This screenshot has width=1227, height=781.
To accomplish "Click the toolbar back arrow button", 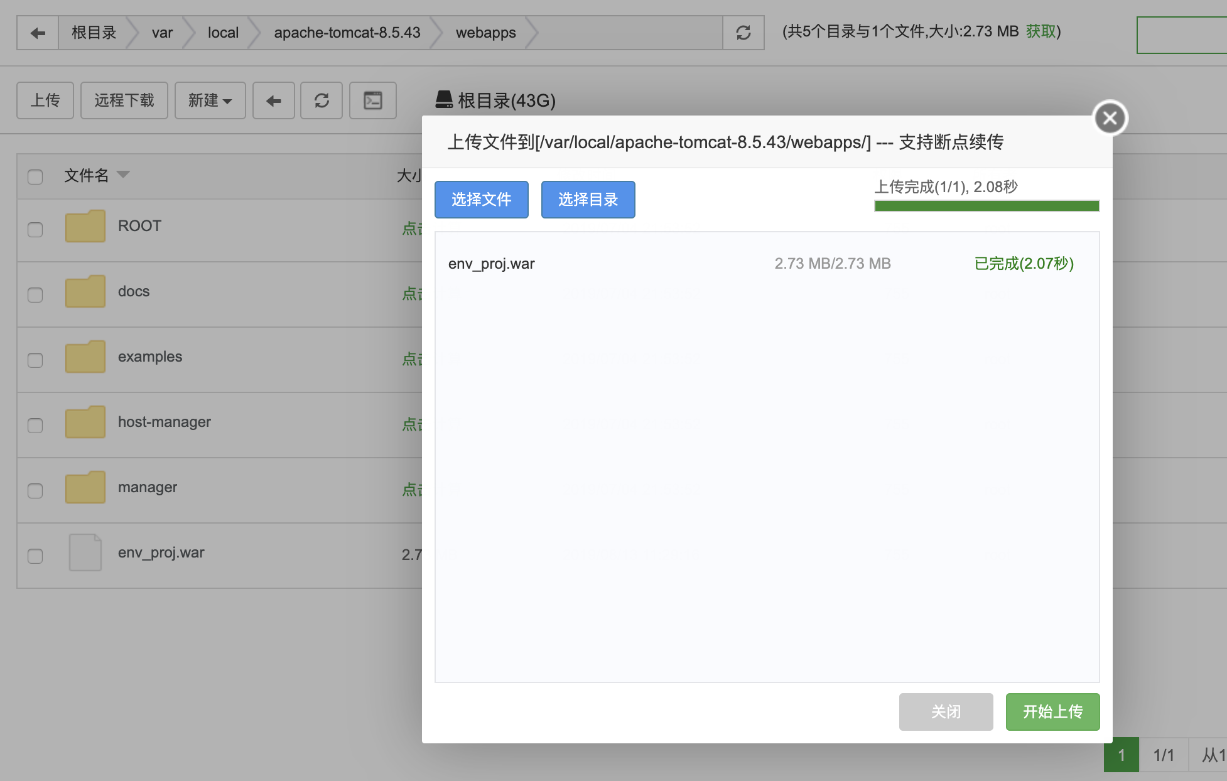I will click(x=273, y=100).
